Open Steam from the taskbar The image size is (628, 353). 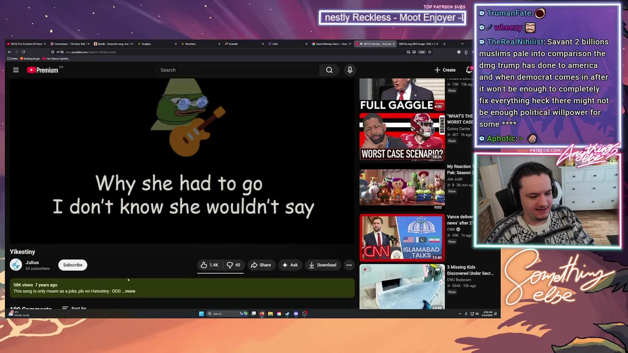[x=287, y=314]
